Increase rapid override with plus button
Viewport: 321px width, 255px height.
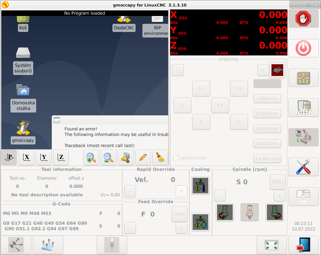pos(182,191)
